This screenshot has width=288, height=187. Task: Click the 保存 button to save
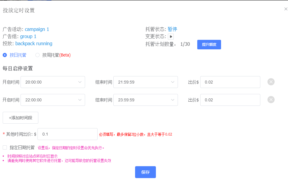click(145, 172)
